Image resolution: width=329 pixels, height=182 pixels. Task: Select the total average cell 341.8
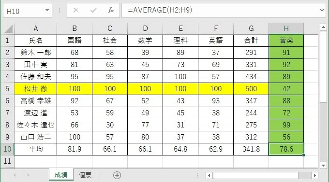pyautogui.click(x=251, y=149)
